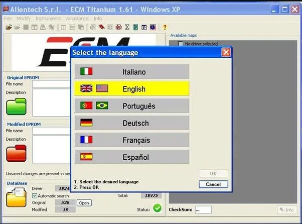Click the Original EPROM Description box
This screenshot has height=224, width=302.
point(51,102)
